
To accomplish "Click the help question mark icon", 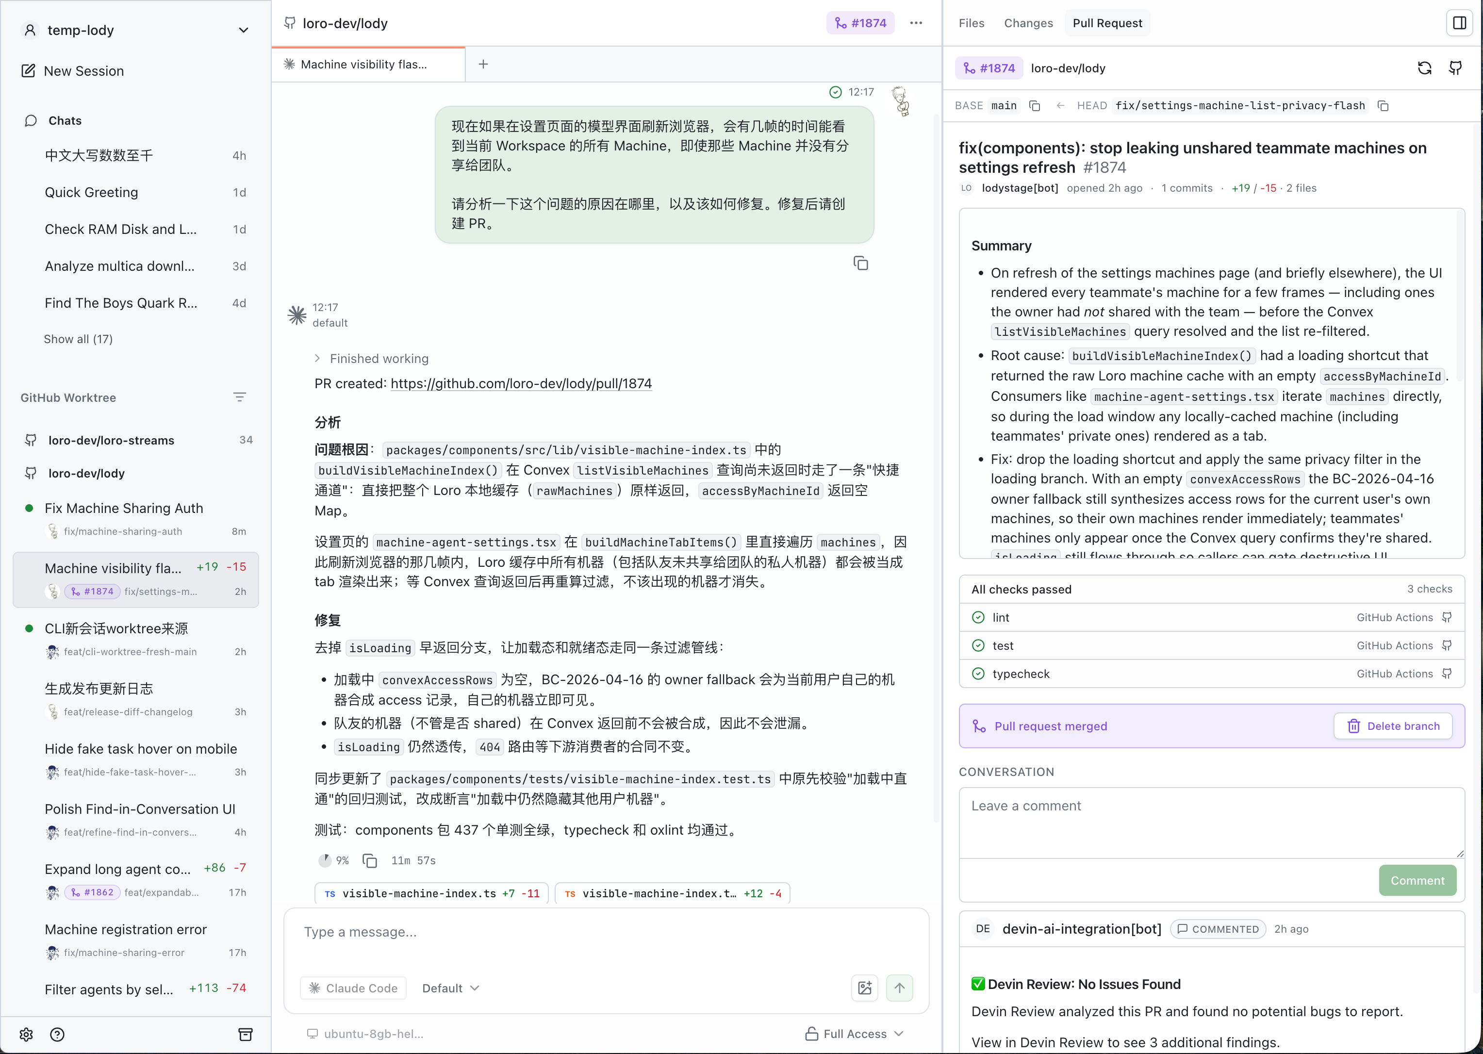I will click(x=57, y=1035).
